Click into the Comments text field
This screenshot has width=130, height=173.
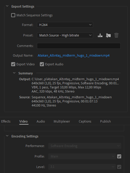[x=79, y=46]
